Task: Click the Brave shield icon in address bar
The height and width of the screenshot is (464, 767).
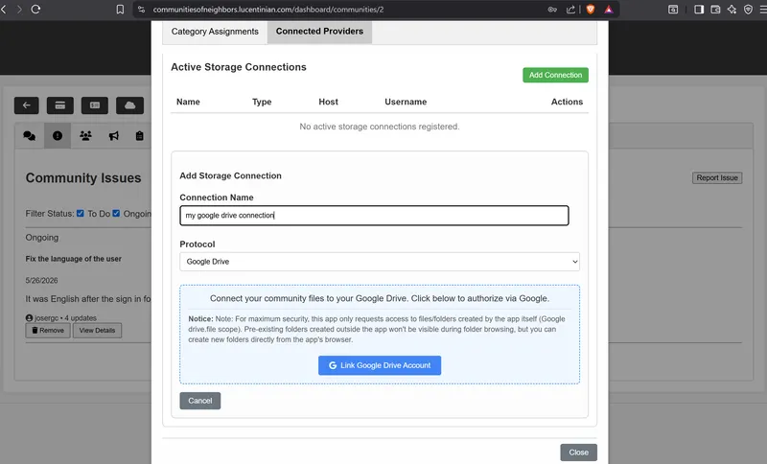Action: (x=591, y=10)
